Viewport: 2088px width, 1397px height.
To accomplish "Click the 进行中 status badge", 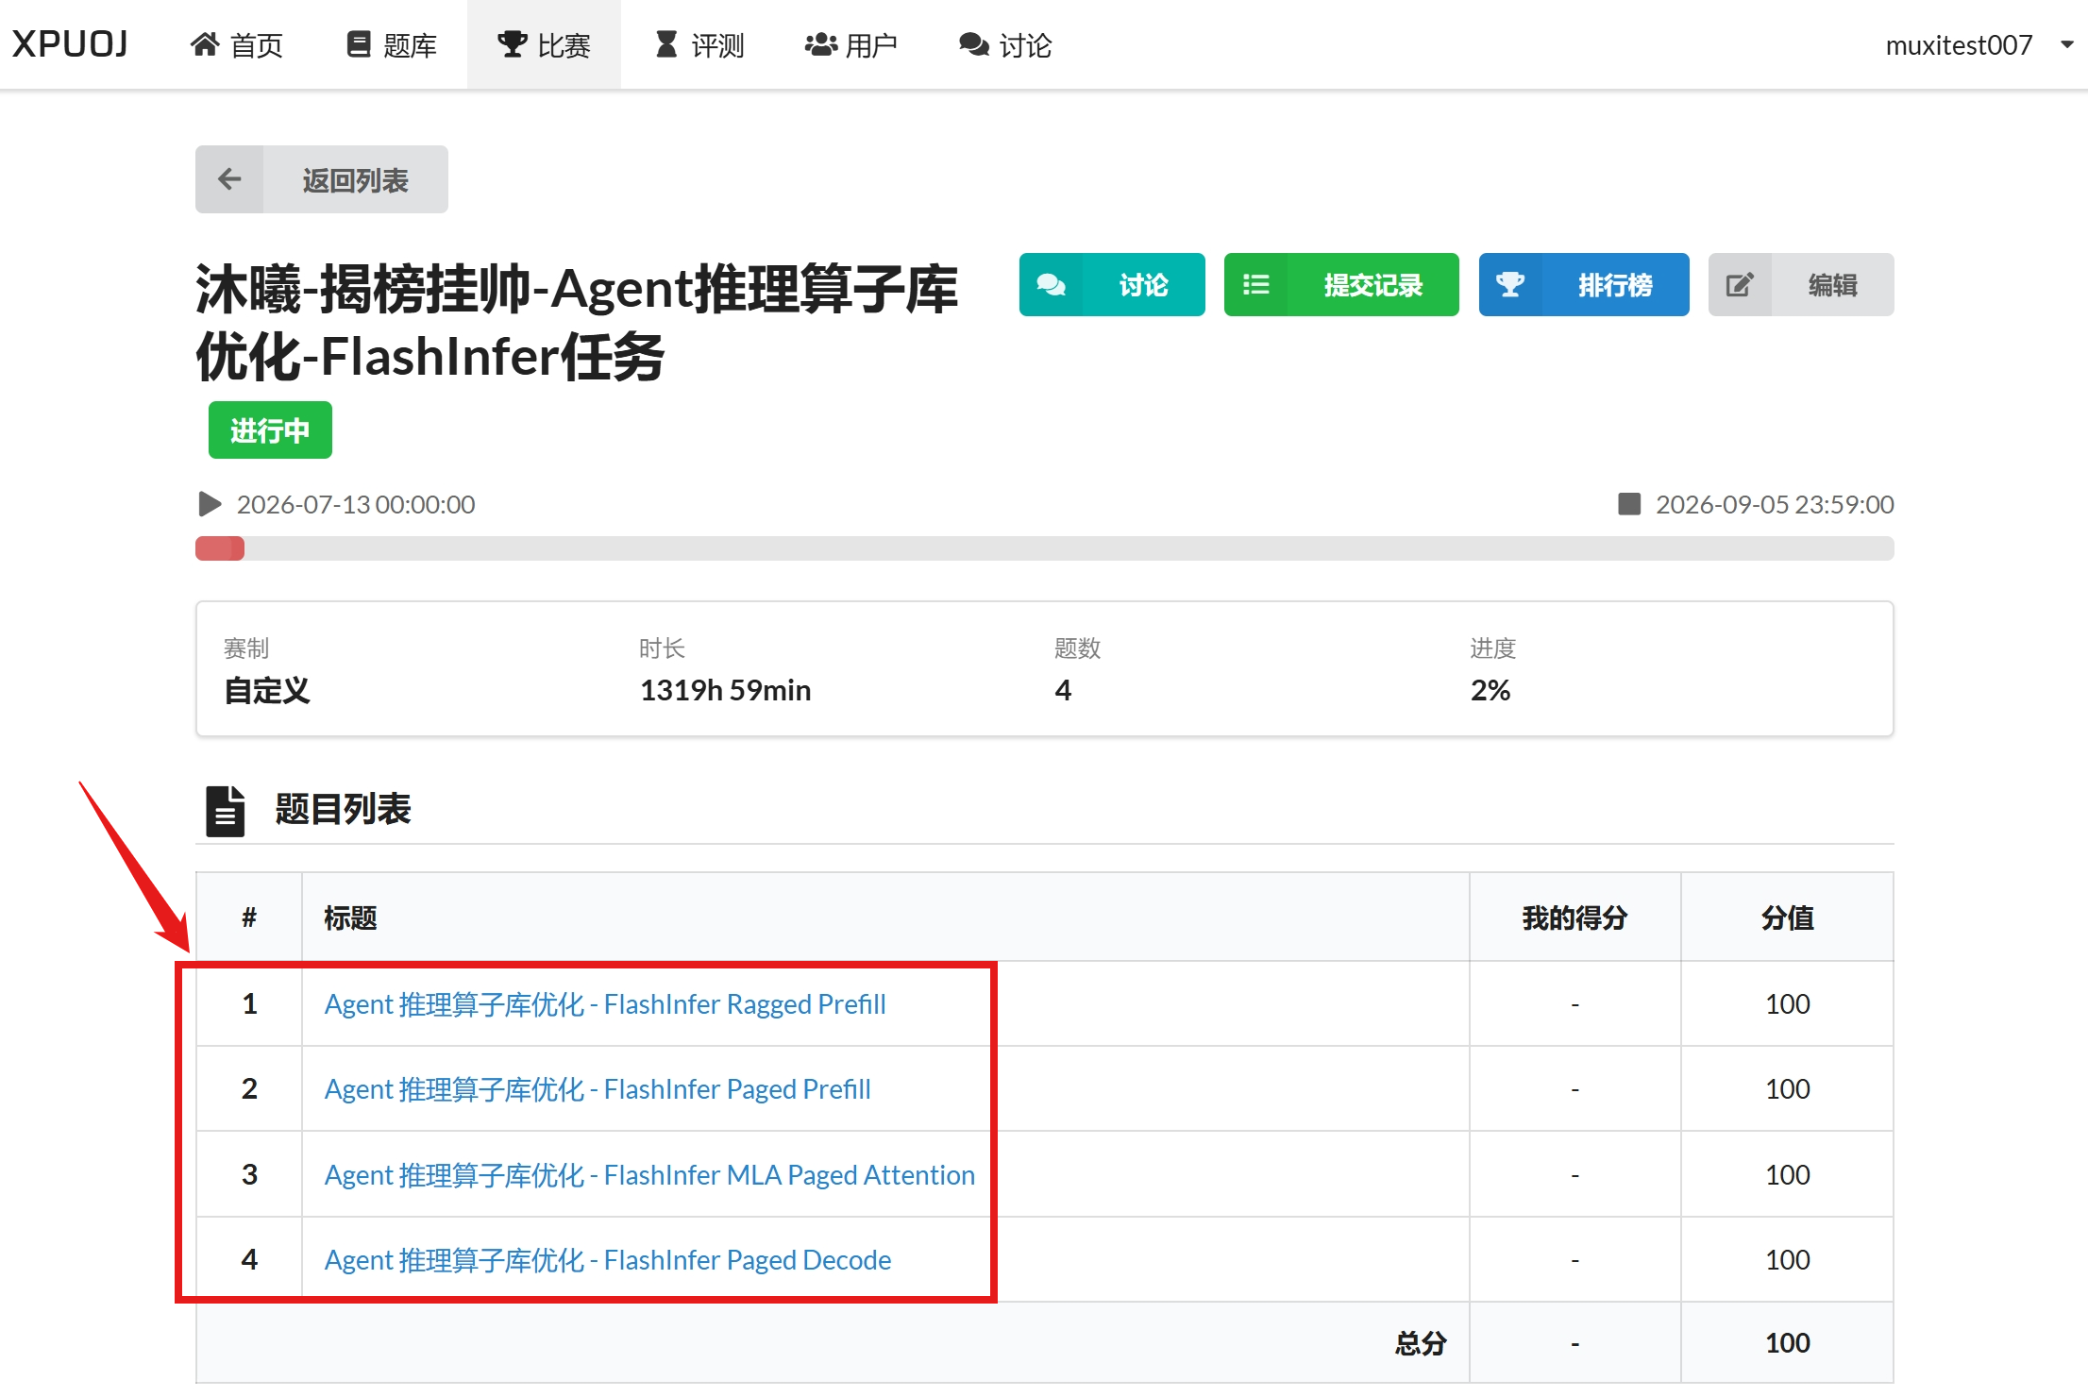I will coord(270,429).
